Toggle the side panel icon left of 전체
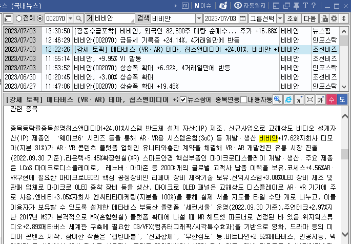The image size is (351, 244). click(x=8, y=18)
